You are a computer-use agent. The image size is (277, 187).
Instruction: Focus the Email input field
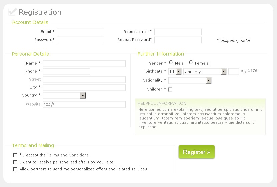80,32
